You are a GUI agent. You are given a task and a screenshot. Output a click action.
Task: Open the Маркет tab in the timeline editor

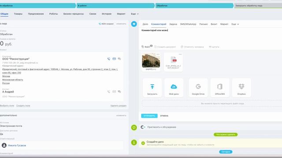click(x=224, y=24)
